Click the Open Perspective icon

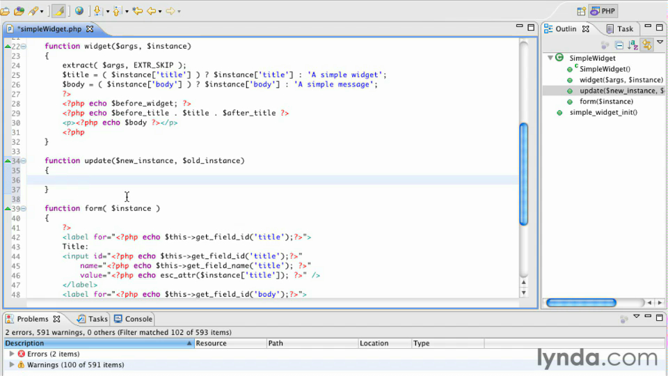pyautogui.click(x=581, y=11)
